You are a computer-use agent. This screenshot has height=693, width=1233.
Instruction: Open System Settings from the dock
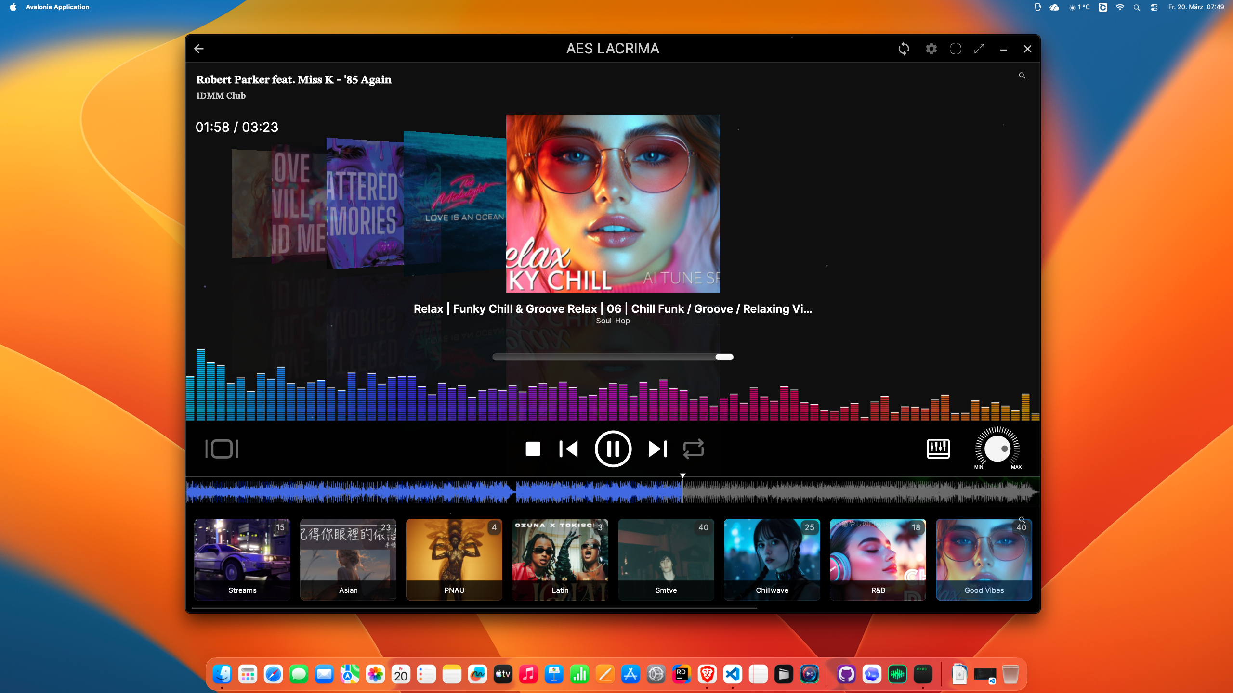point(656,674)
